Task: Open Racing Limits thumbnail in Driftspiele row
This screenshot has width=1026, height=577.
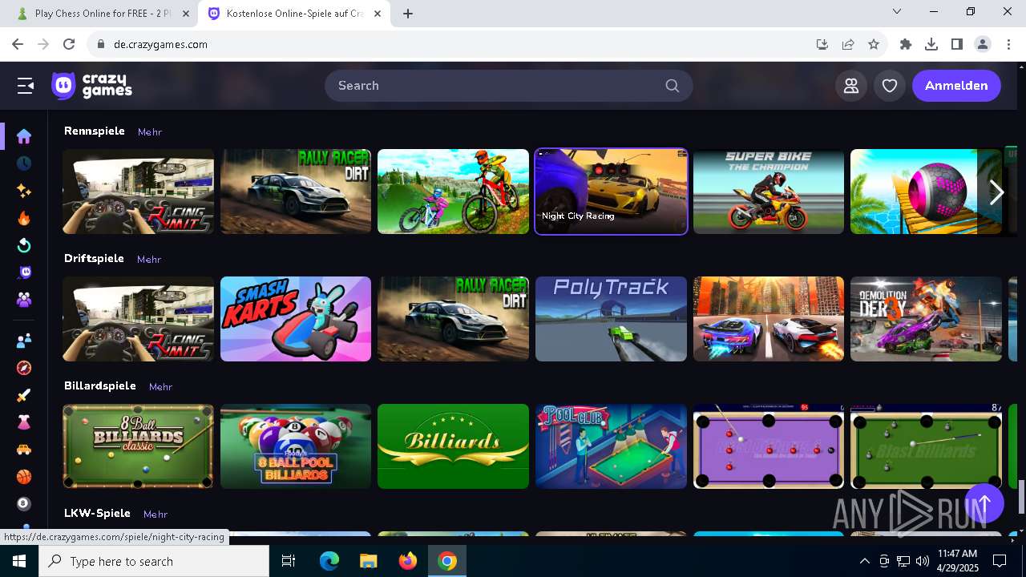Action: pyautogui.click(x=139, y=319)
